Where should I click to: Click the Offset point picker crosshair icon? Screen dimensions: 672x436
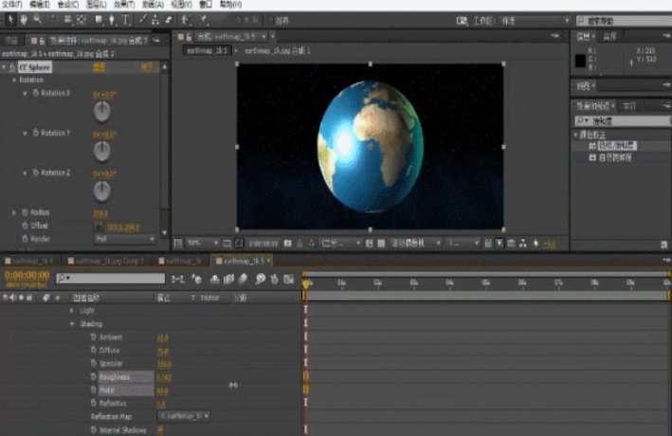(x=99, y=227)
